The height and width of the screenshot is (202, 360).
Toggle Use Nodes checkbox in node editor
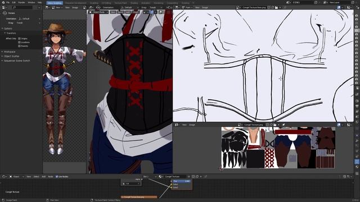coord(57,177)
